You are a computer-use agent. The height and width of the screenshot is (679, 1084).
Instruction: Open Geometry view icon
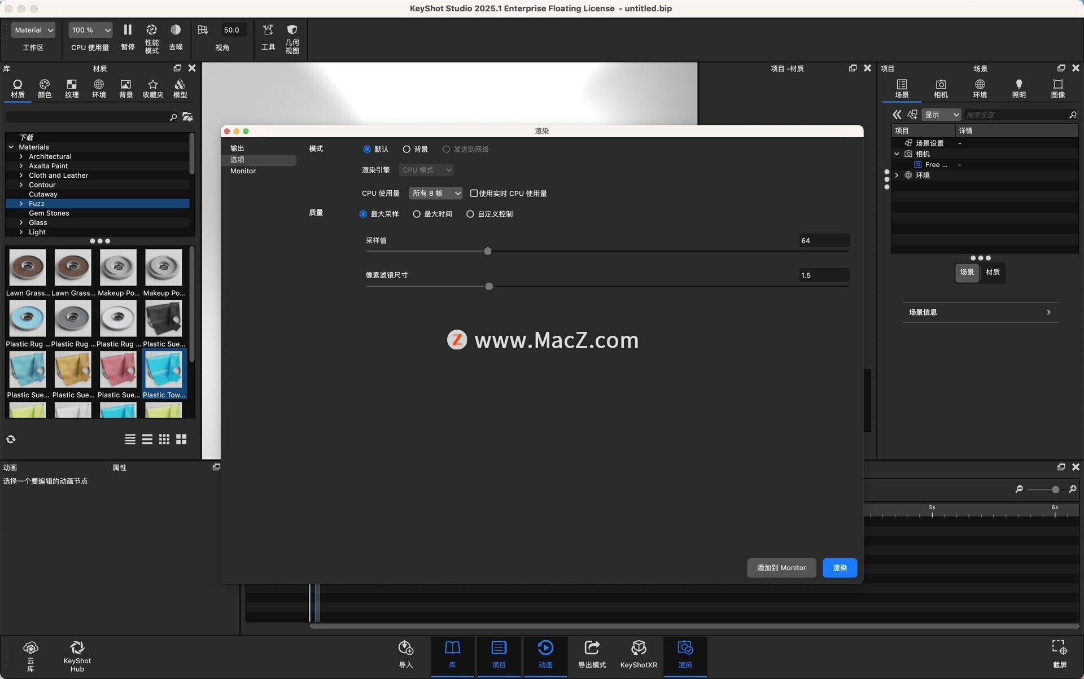(x=292, y=30)
